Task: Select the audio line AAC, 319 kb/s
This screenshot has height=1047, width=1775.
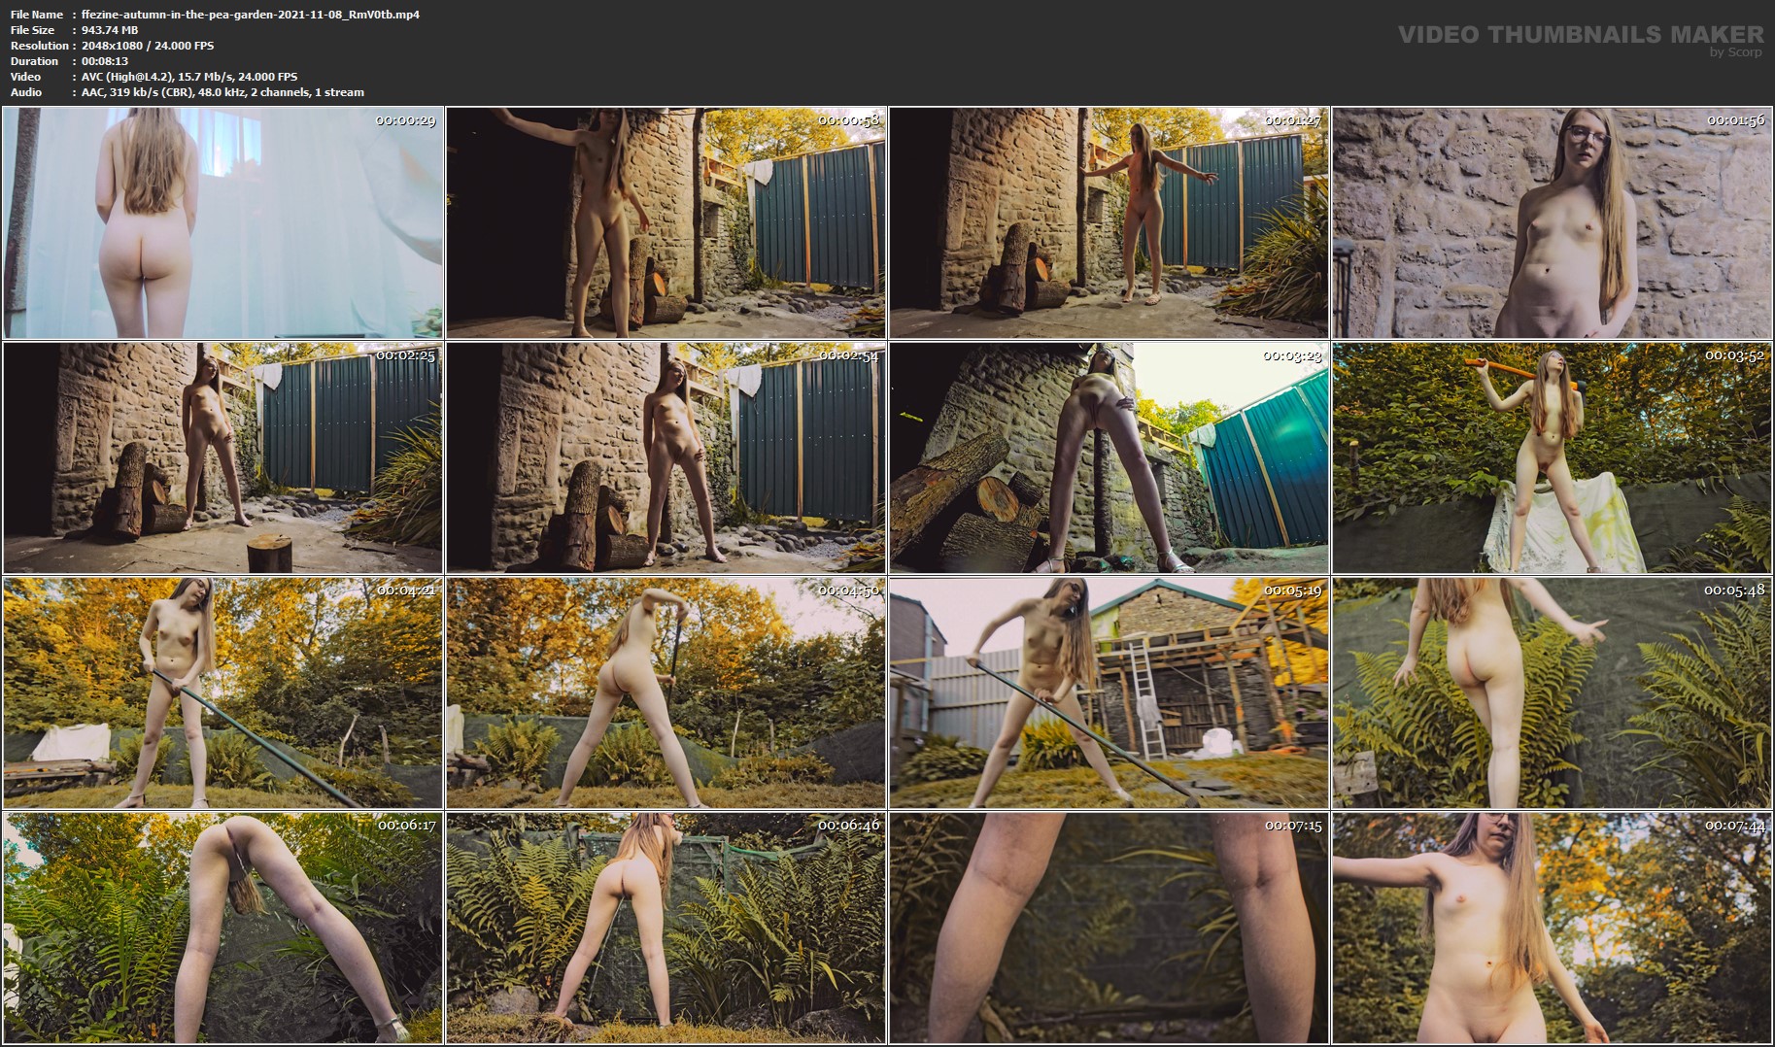Action: click(222, 92)
